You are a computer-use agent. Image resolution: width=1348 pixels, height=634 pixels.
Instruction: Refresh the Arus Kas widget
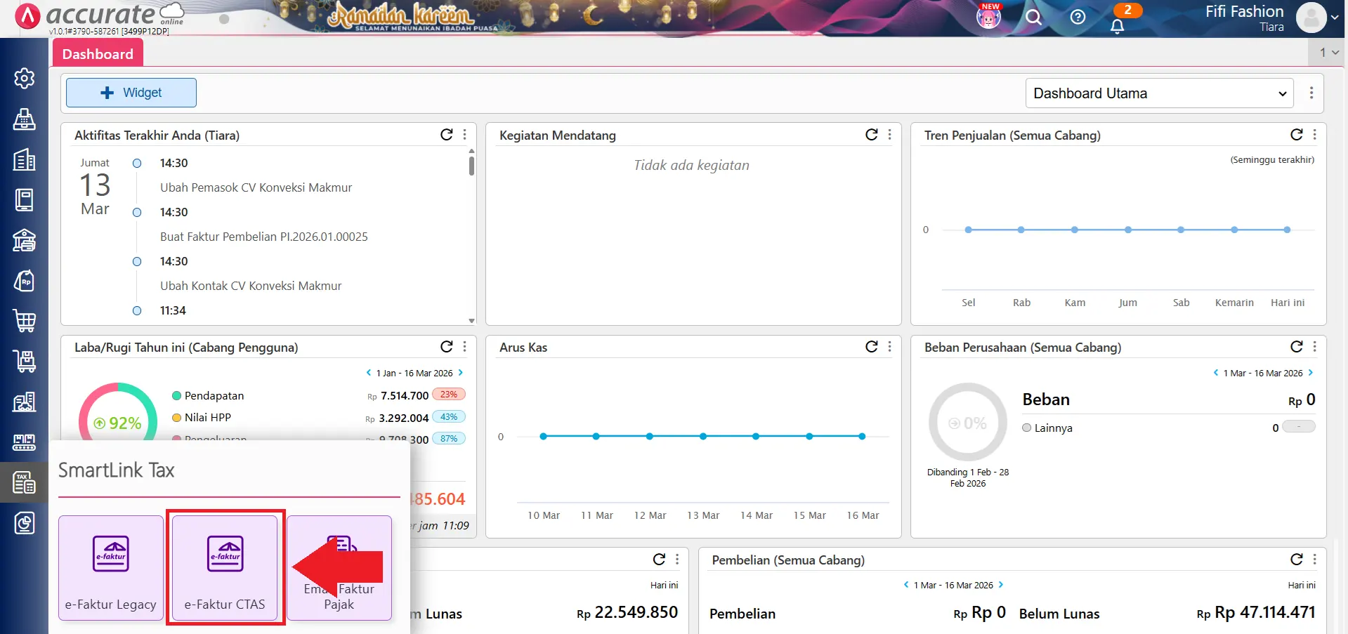tap(871, 347)
